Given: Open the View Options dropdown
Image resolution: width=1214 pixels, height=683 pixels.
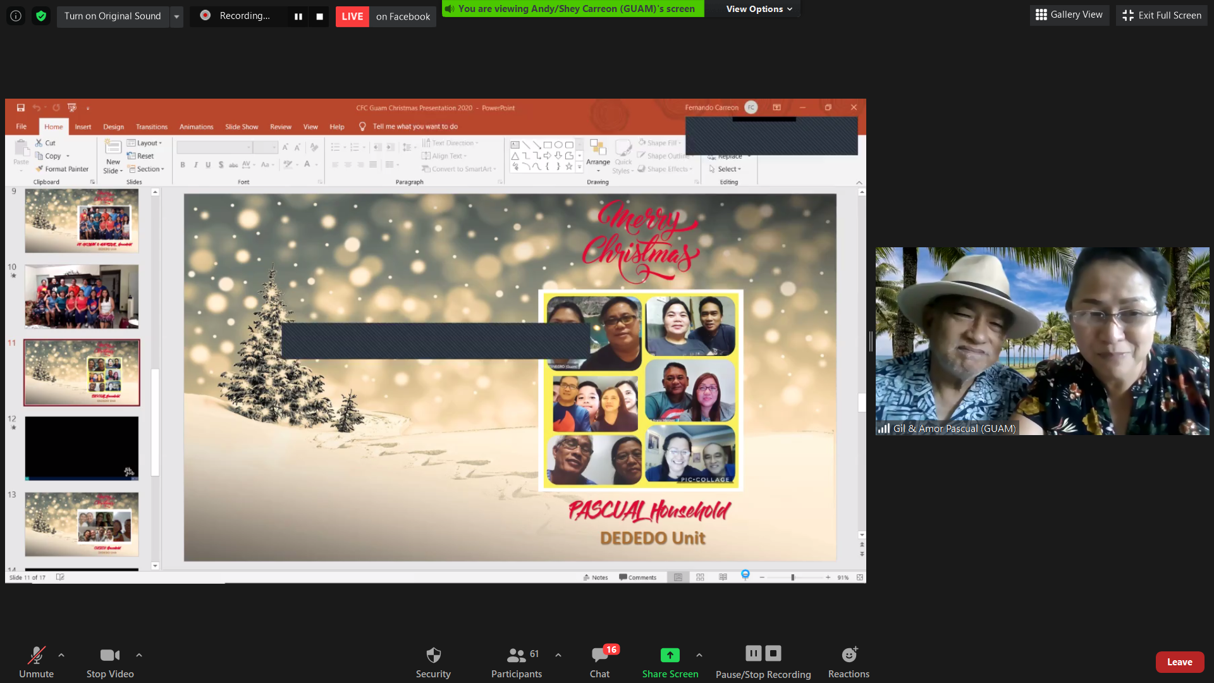Looking at the screenshot, I should click(x=759, y=9).
